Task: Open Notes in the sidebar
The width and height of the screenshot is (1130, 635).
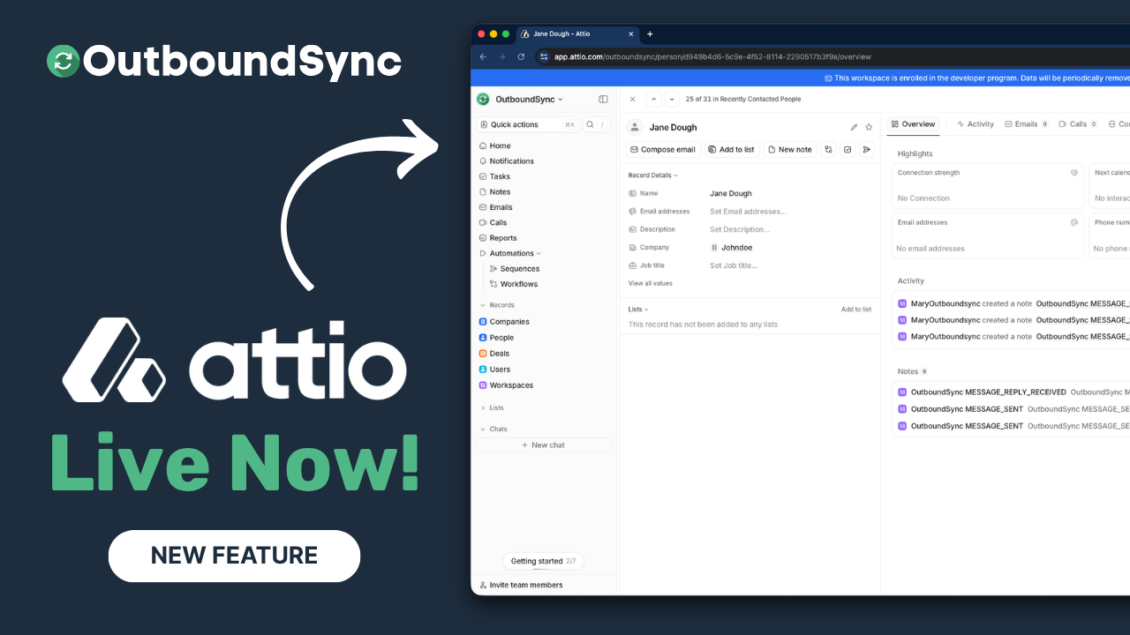Action: 494,192
